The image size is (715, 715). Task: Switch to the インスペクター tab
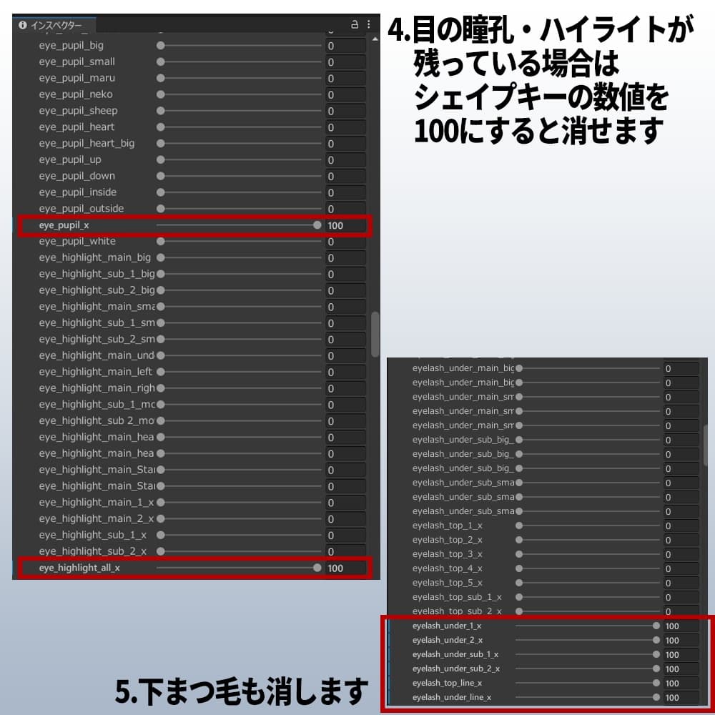click(57, 23)
